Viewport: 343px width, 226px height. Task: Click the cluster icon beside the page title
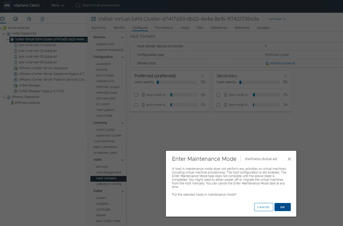[x=93, y=19]
